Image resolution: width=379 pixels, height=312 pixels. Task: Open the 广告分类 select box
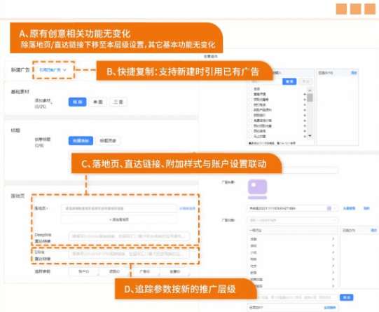(x=292, y=220)
